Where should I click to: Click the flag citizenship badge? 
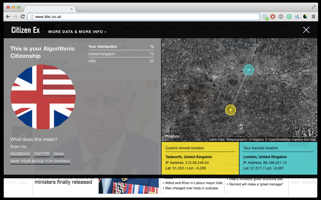pyautogui.click(x=43, y=97)
